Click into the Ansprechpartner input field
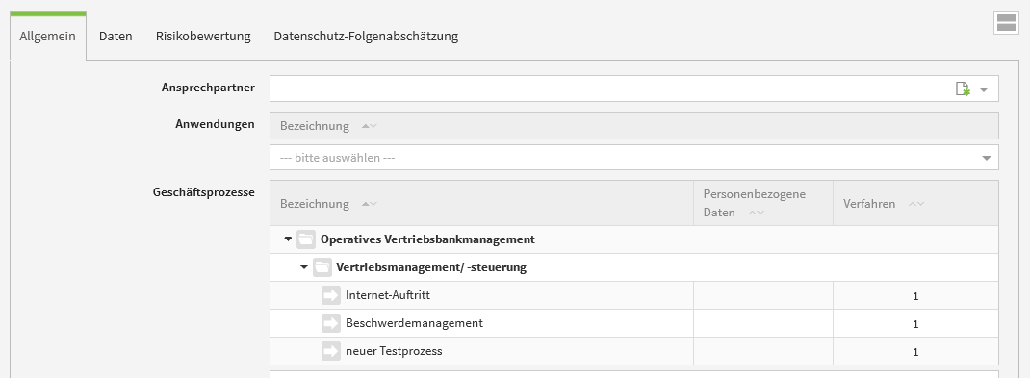 click(611, 88)
